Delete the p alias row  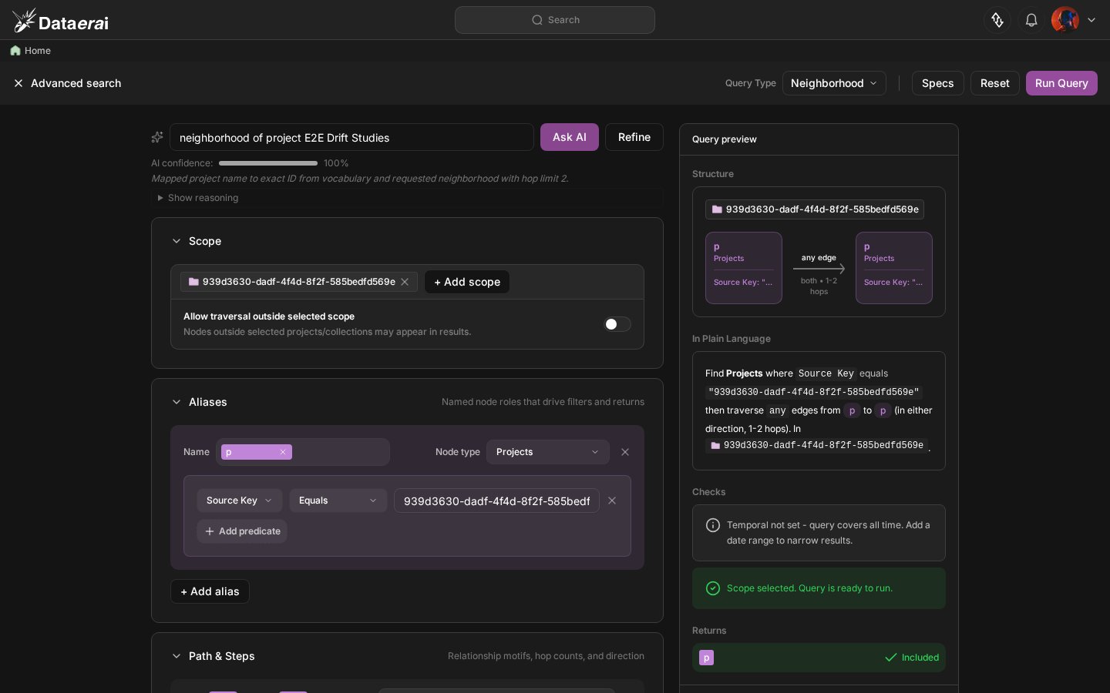coord(625,452)
